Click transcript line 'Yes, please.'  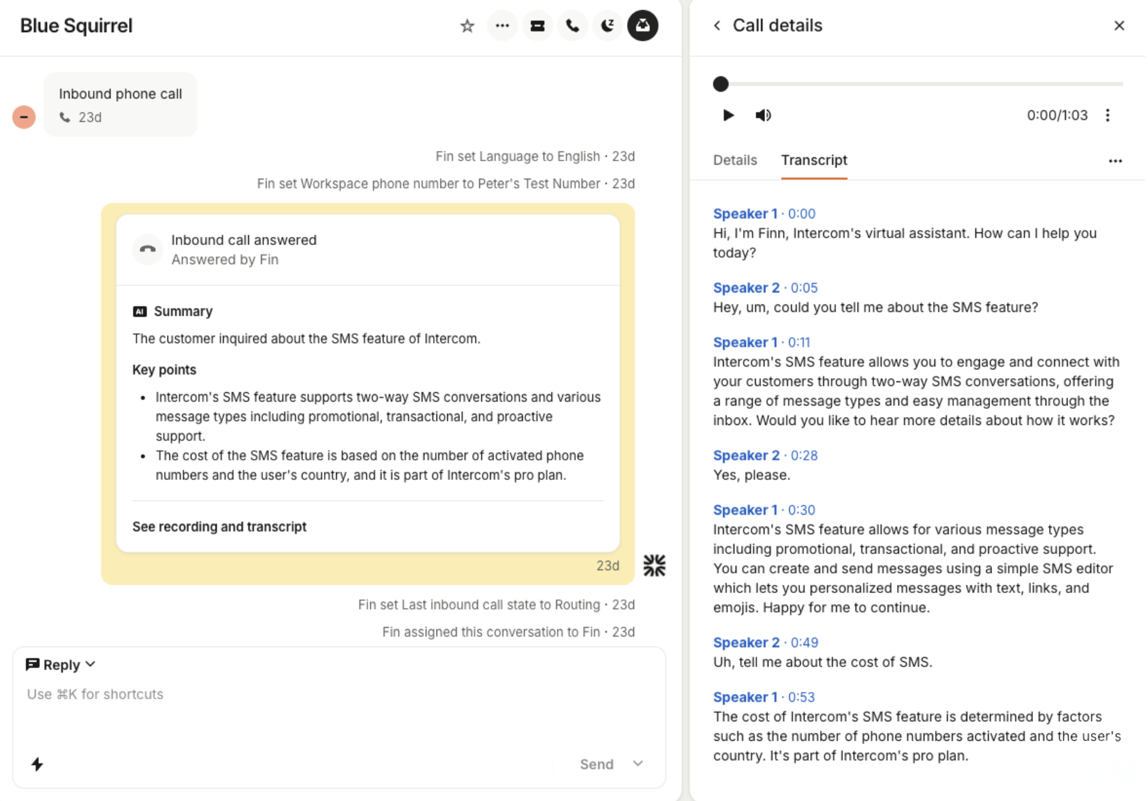tap(751, 476)
